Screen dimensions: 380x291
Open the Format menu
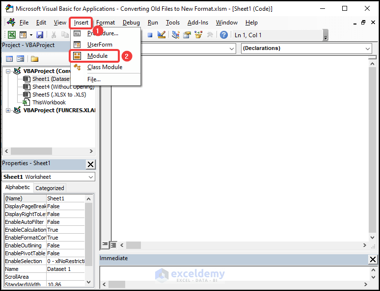(106, 23)
